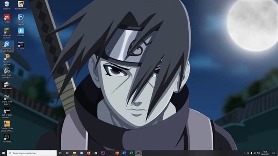
Task: Select the F1 2018 desktop shortcut
Action: point(20,45)
